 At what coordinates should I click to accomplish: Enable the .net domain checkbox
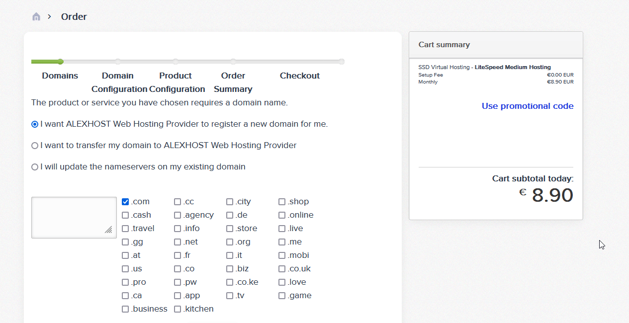[178, 242]
